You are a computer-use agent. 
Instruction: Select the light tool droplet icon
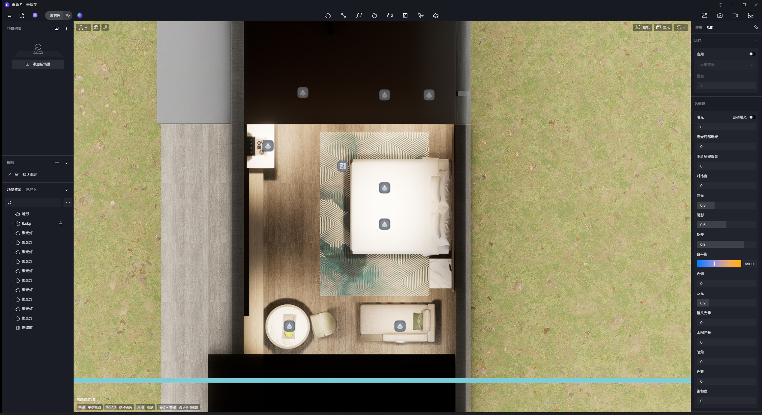[x=328, y=15]
